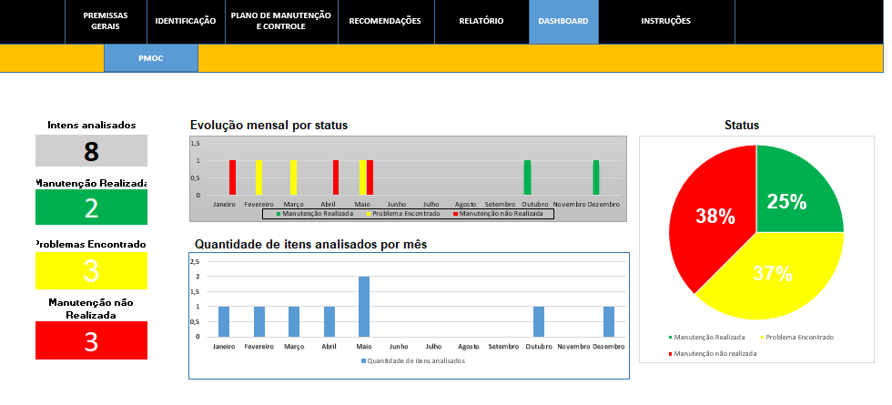Click the PMOC sub-tab button
The height and width of the screenshot is (405, 892).
pos(150,57)
